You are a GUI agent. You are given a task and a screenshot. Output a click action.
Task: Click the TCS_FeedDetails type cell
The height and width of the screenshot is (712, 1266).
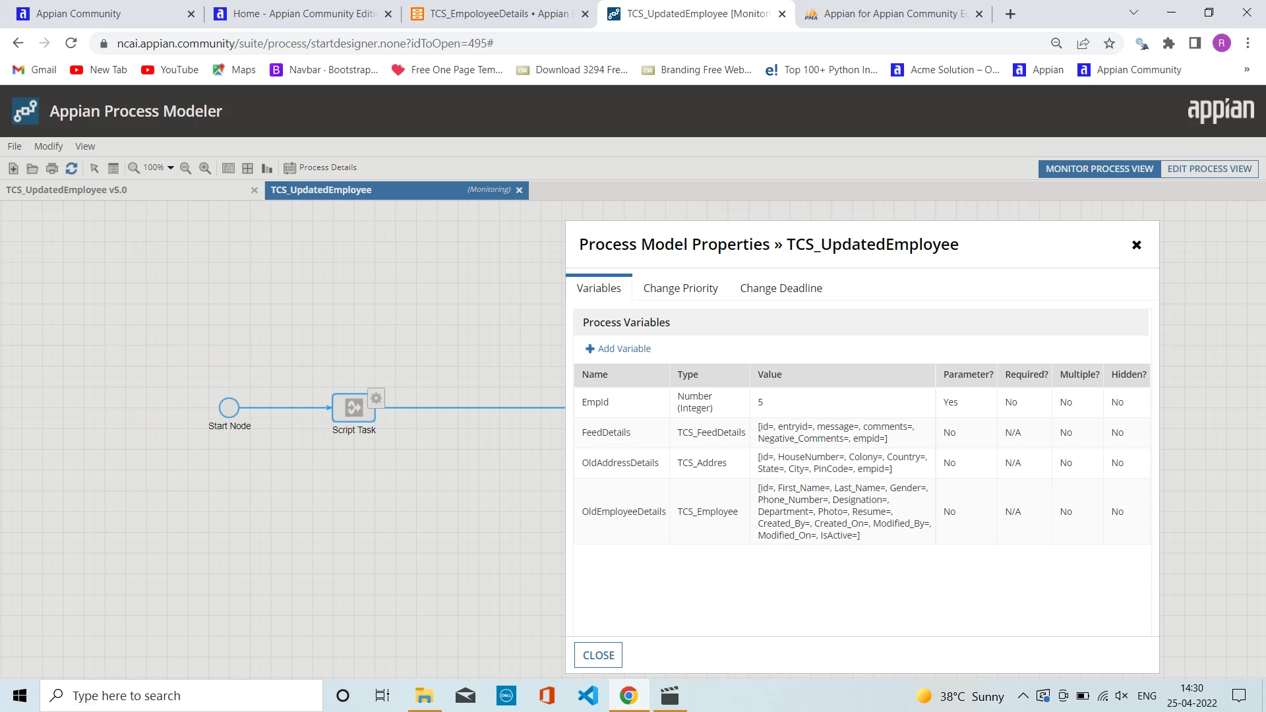711,432
